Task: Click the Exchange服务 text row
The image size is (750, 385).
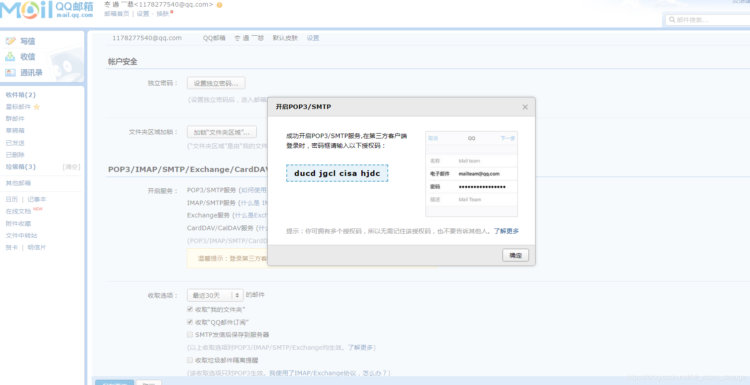Action: pyautogui.click(x=208, y=215)
